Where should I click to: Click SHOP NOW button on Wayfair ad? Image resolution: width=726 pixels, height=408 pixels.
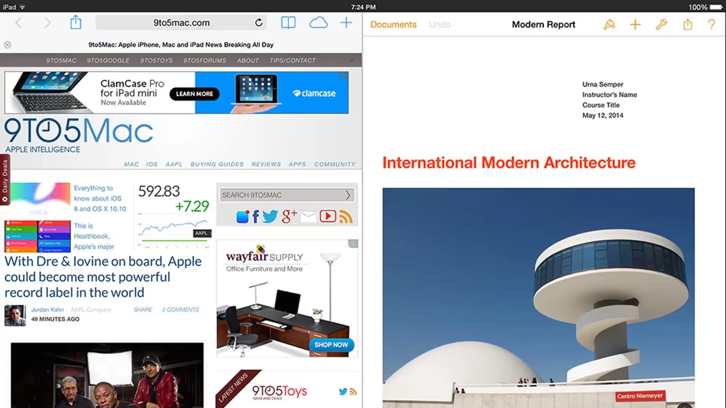click(x=330, y=344)
